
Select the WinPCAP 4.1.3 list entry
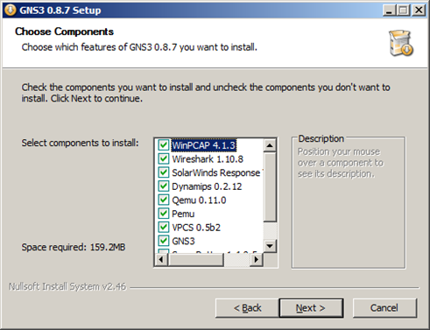203,145
